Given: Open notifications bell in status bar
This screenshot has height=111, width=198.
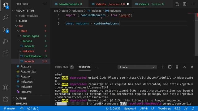Looking at the screenshot, I should pyautogui.click(x=193, y=109).
